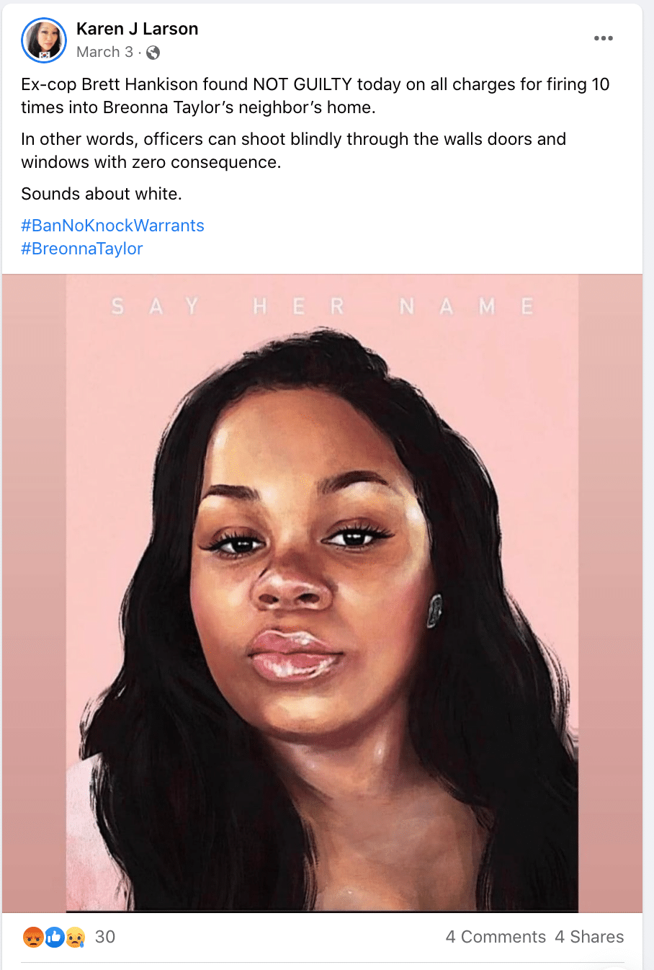Click the angry reaction emoji icon
Image resolution: width=654 pixels, height=970 pixels.
point(33,936)
